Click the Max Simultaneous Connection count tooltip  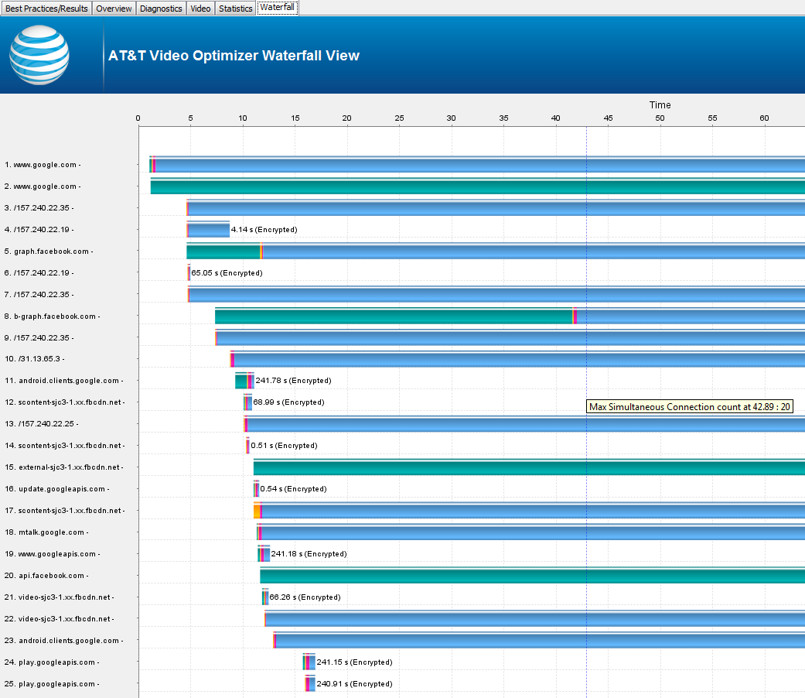(690, 407)
